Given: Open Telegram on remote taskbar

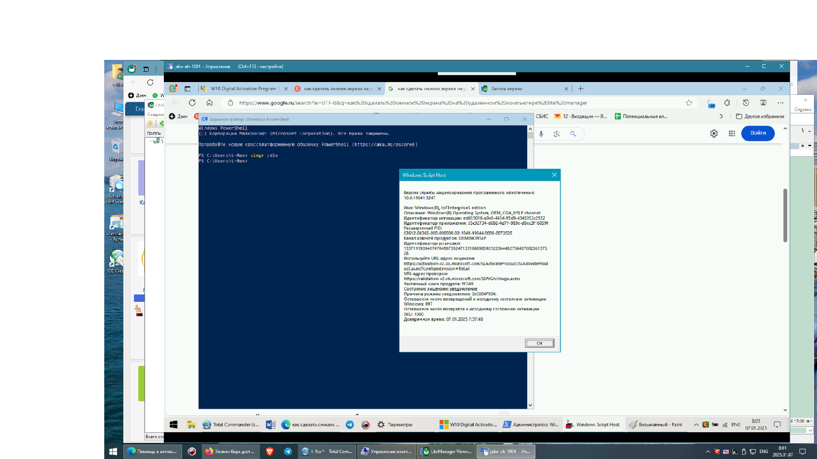Looking at the screenshot, I should click(350, 425).
